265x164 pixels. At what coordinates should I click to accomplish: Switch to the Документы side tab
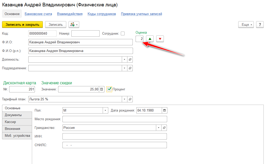[x=13, y=115]
